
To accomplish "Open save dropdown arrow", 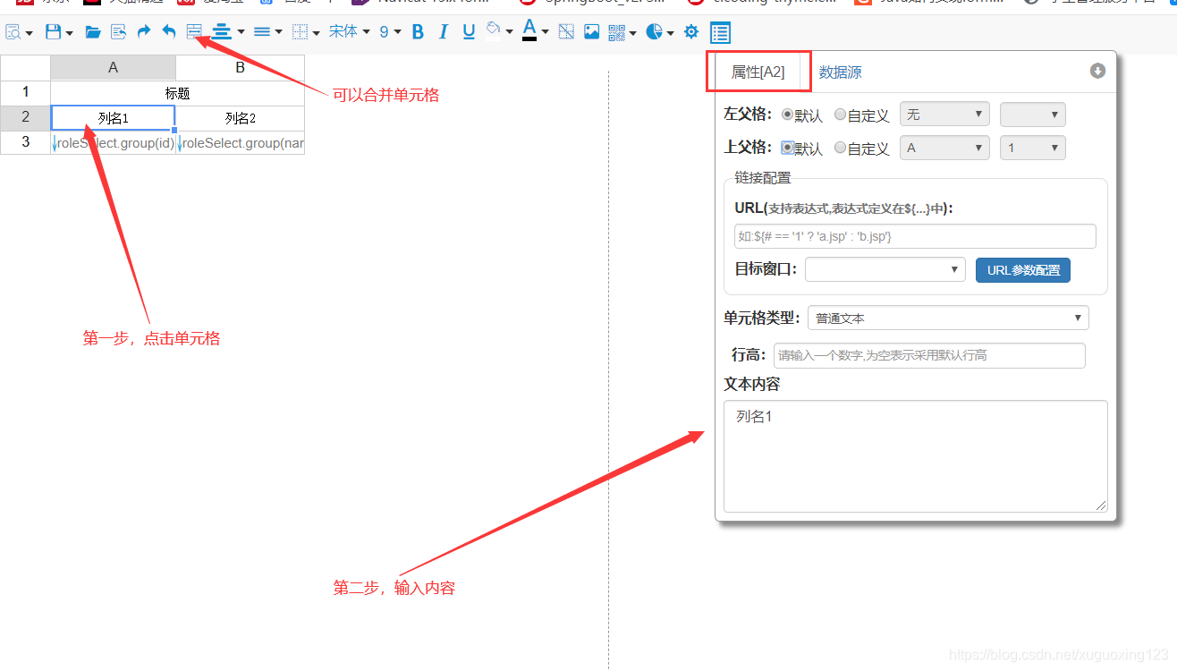I will click(x=70, y=34).
